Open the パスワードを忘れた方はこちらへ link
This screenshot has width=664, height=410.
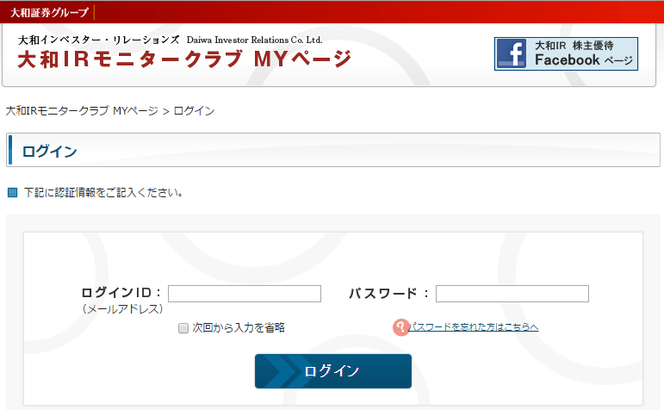[x=473, y=327]
